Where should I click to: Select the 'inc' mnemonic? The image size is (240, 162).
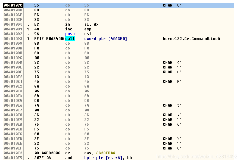point(69,29)
